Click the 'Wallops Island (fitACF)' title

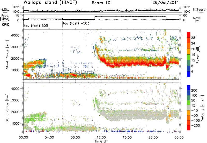coord(50,3)
